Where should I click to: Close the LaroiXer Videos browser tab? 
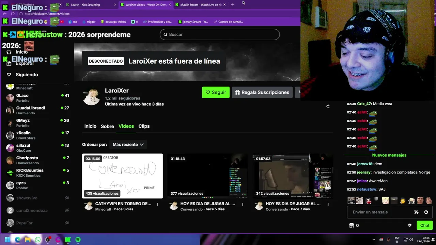170,5
